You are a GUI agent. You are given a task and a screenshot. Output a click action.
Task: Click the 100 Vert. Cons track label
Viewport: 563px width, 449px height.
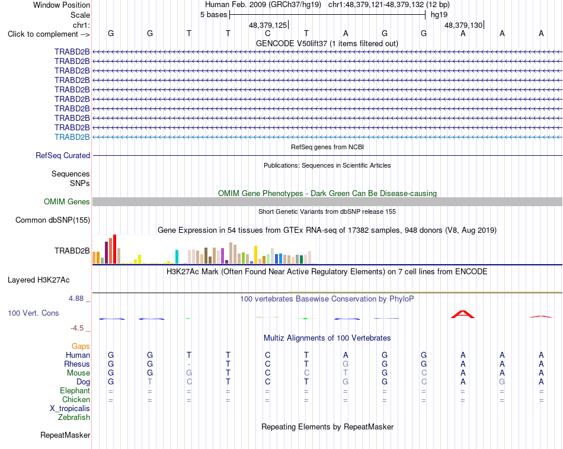tap(33, 313)
